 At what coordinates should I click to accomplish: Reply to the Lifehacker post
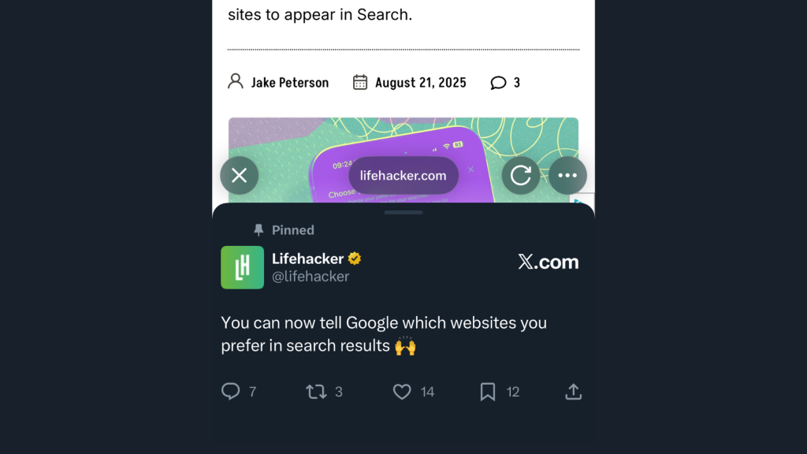(x=231, y=391)
